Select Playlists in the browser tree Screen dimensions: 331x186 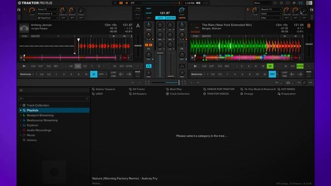coord(54,110)
